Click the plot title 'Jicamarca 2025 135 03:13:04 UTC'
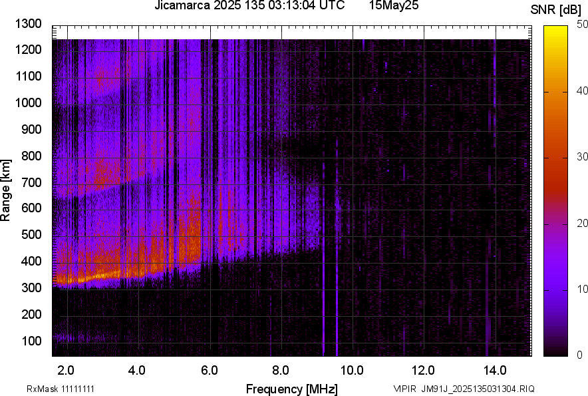 point(249,6)
